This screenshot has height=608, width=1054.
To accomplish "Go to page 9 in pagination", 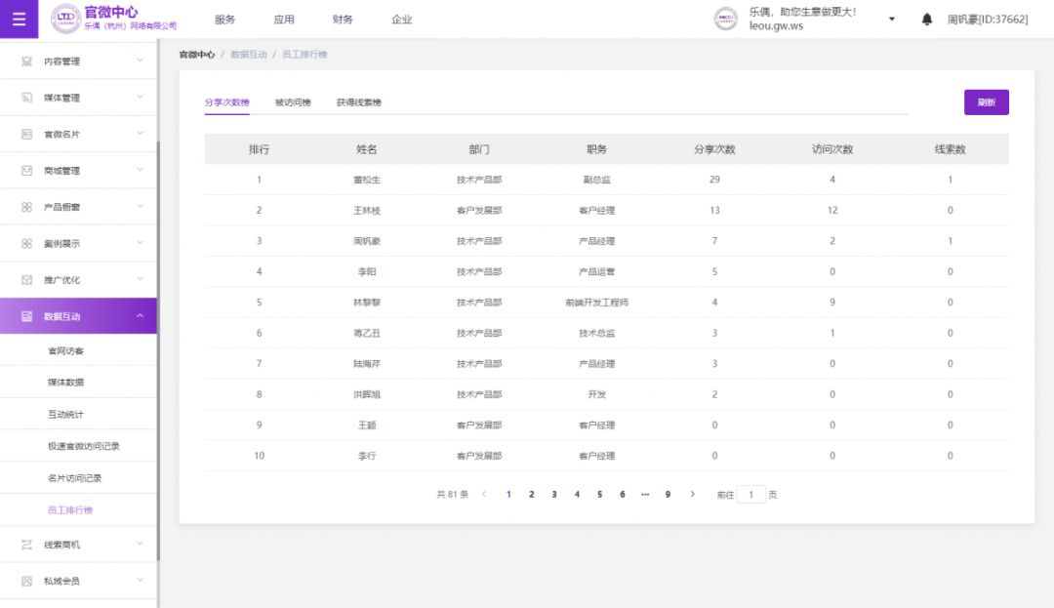I will (x=668, y=495).
